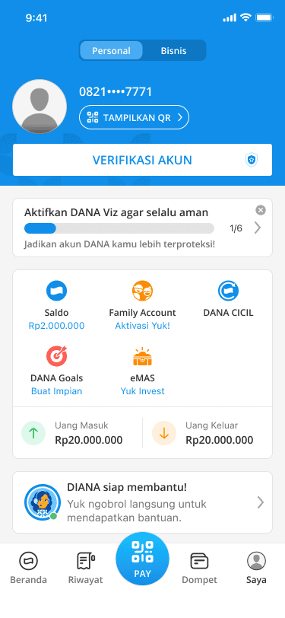
Task: Tap the Family Account icon
Action: point(142,291)
